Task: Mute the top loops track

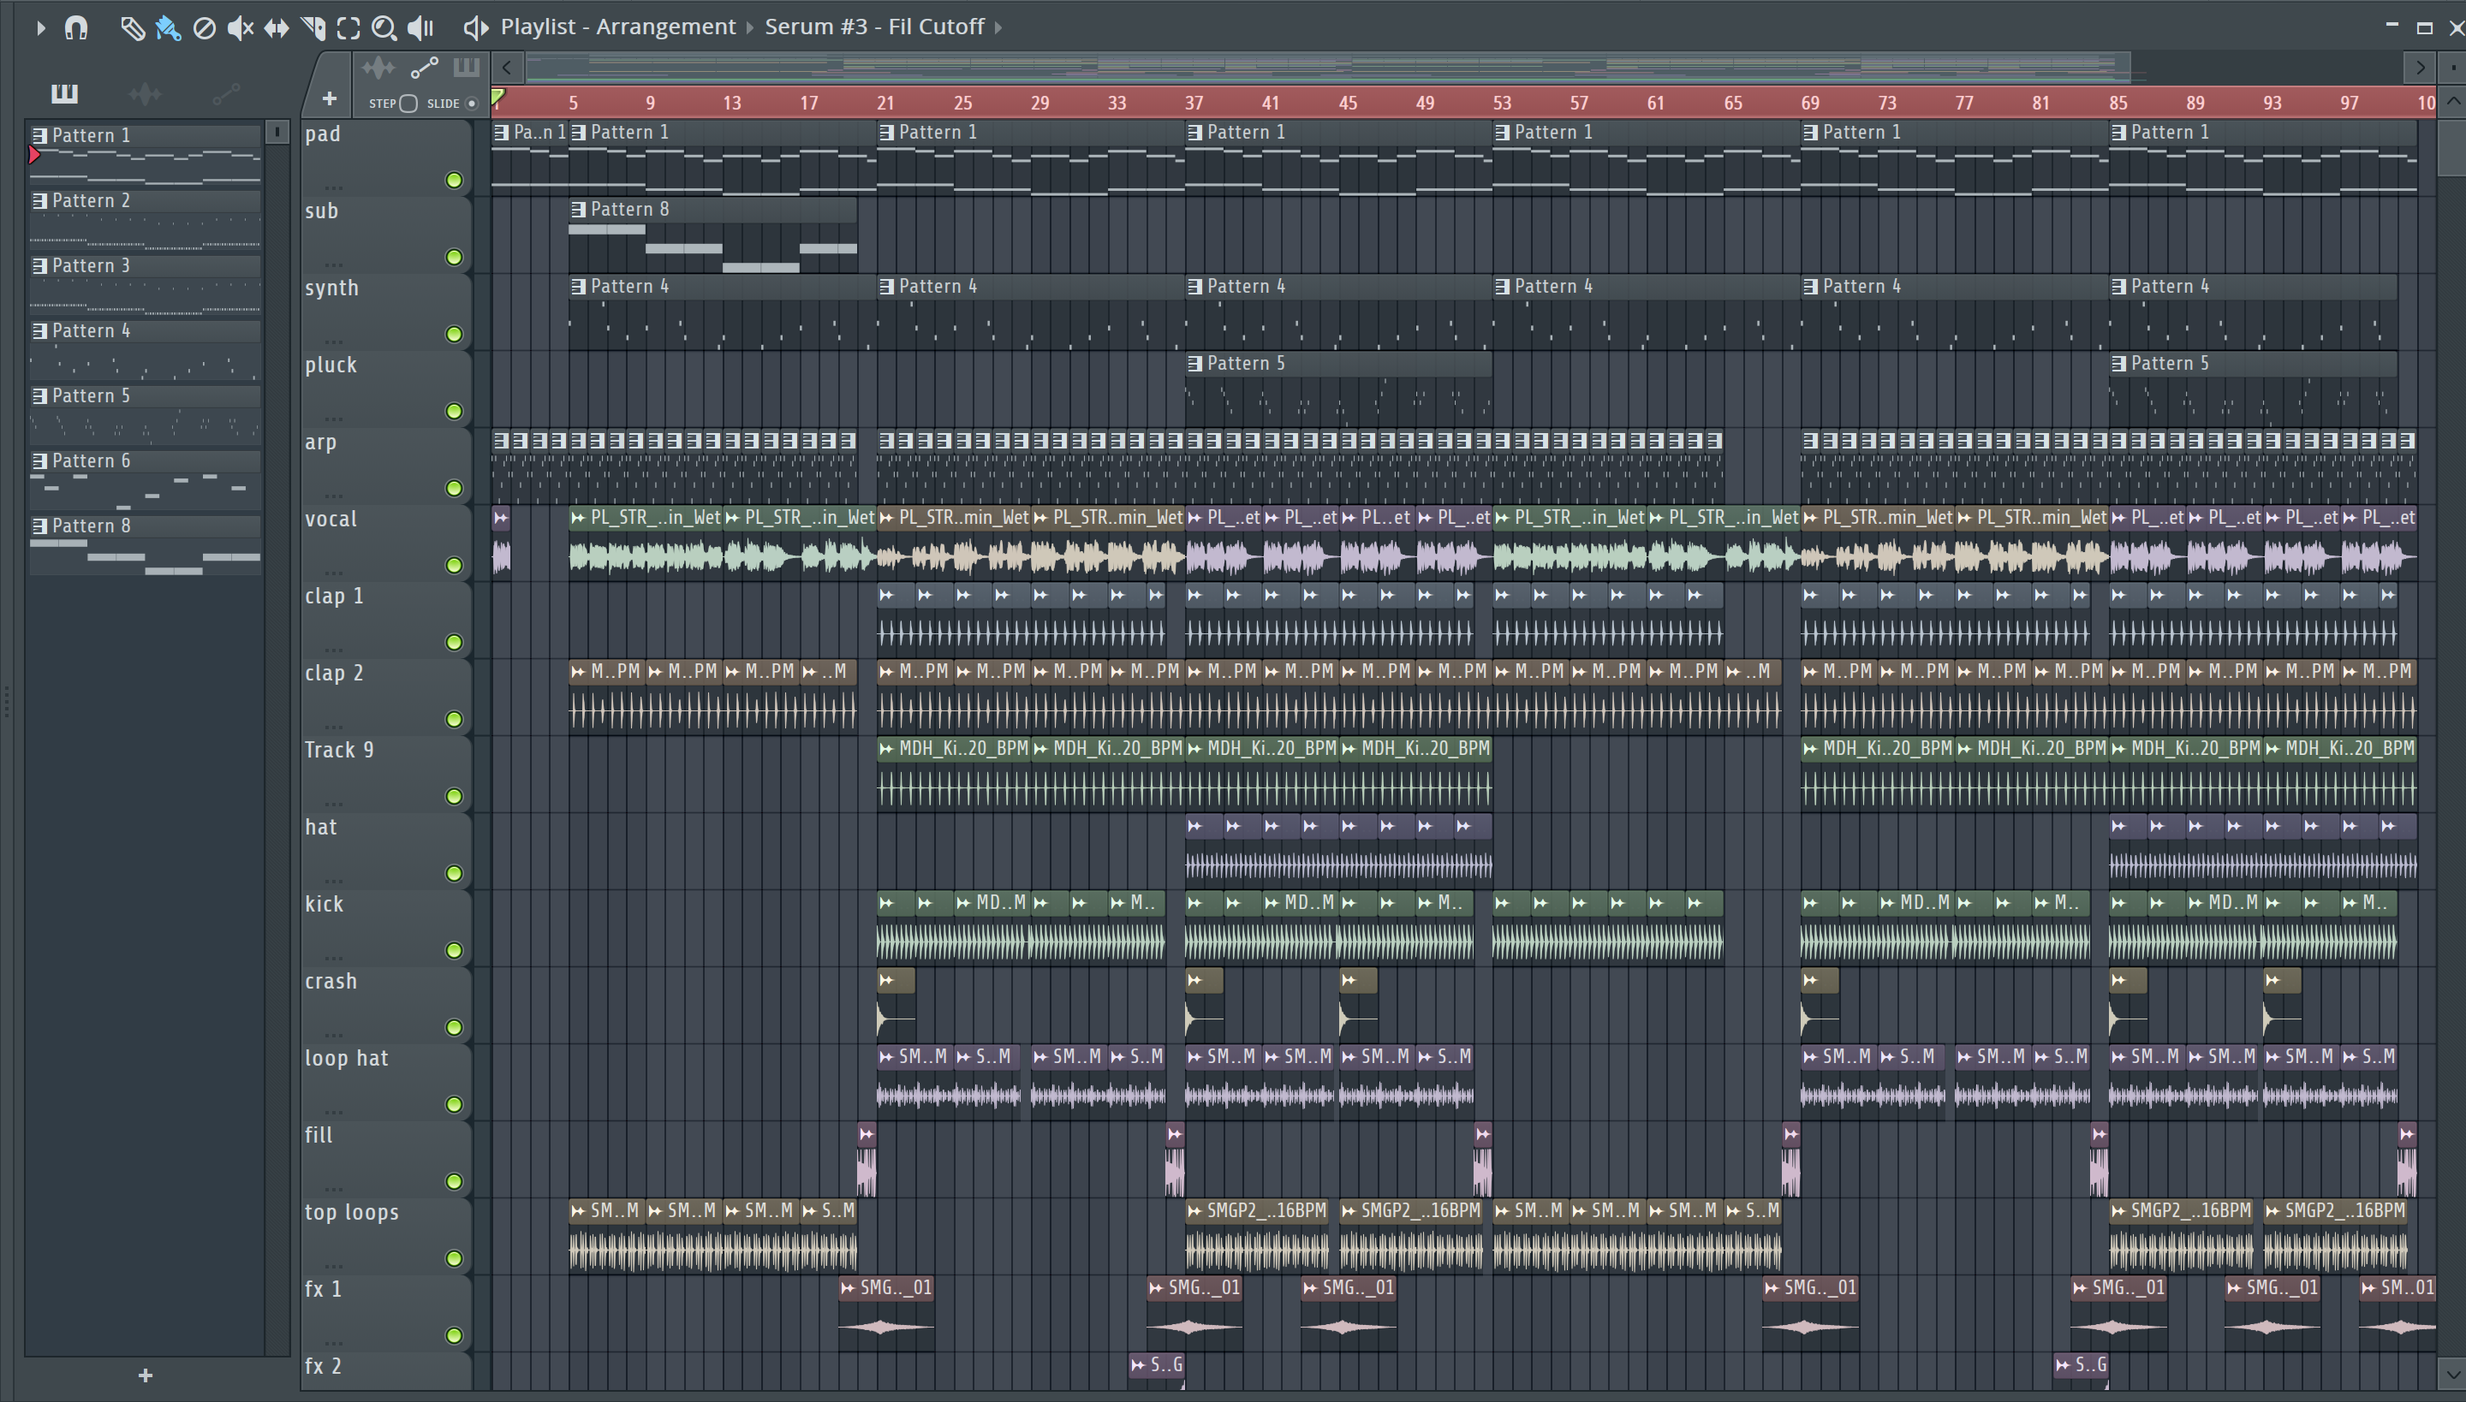Action: pos(454,1258)
